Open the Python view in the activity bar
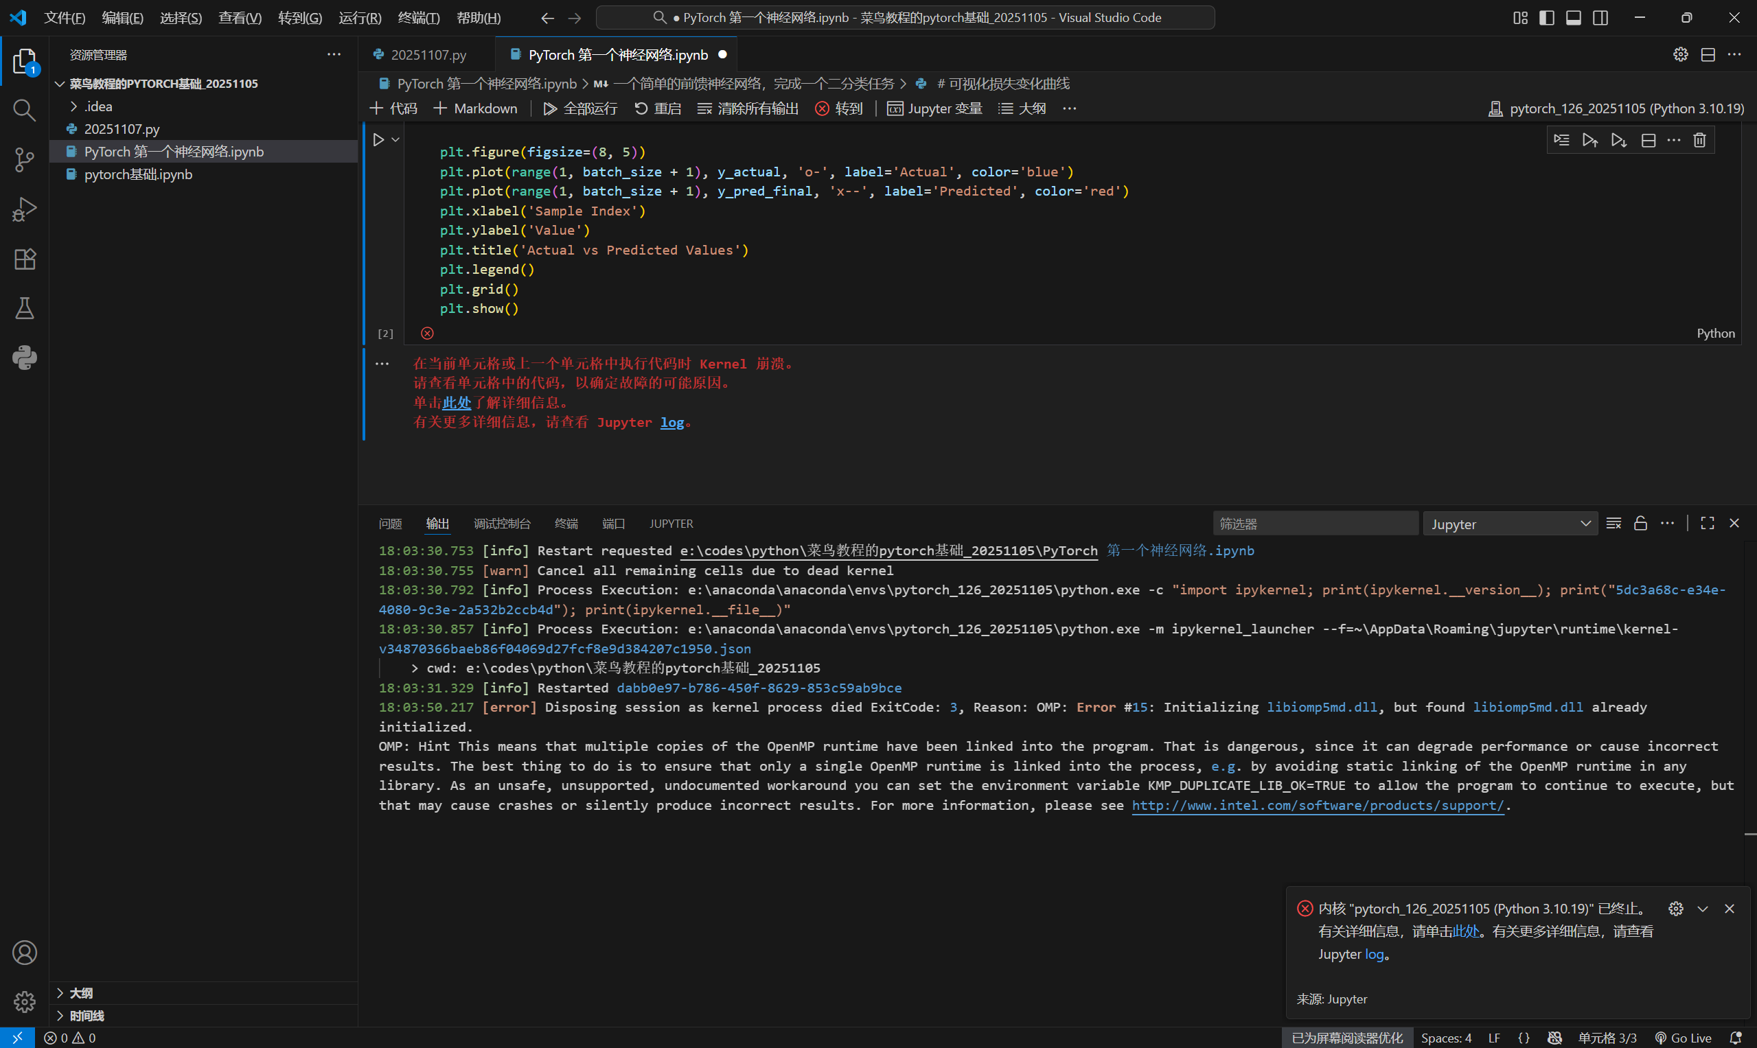 pos(24,358)
